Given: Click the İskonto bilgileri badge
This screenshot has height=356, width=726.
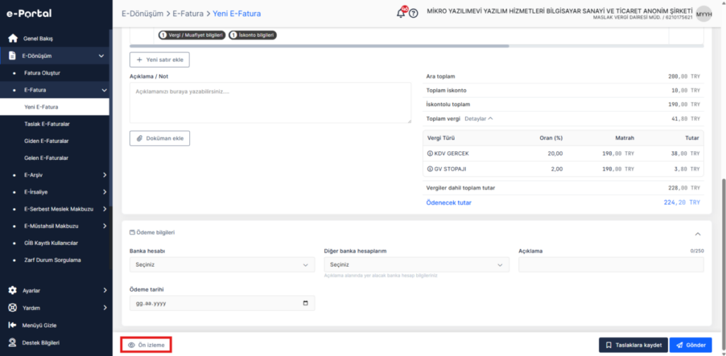Looking at the screenshot, I should [253, 35].
